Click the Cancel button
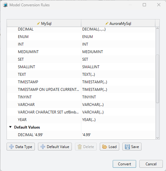The height and width of the screenshot is (171, 166). pos(151,164)
